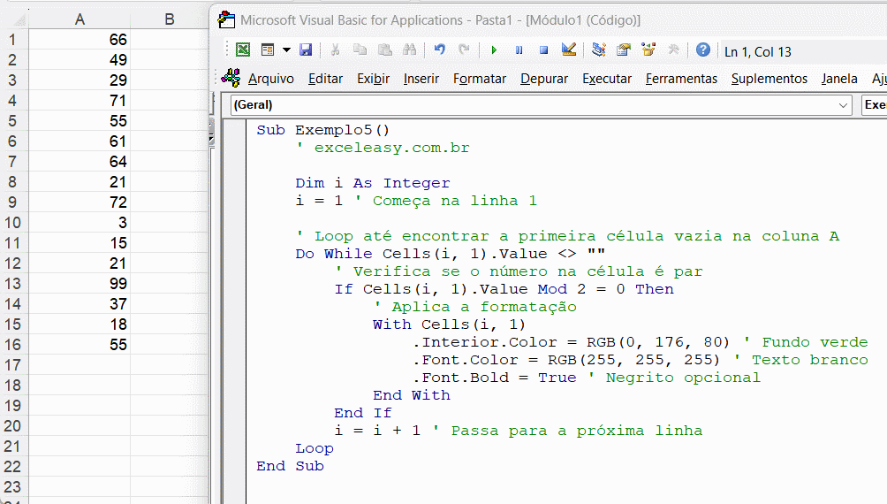Open the Depurar menu
887x504 pixels.
(544, 79)
